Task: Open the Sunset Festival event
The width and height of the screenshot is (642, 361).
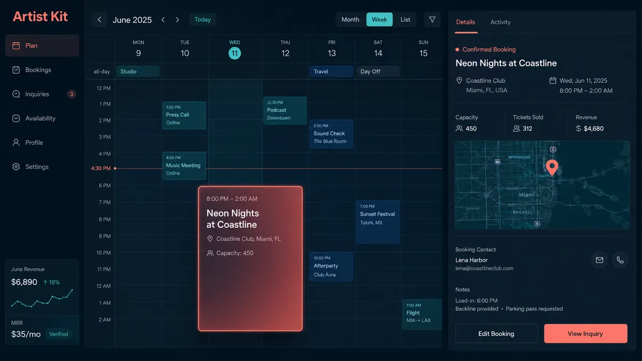Action: [x=378, y=222]
